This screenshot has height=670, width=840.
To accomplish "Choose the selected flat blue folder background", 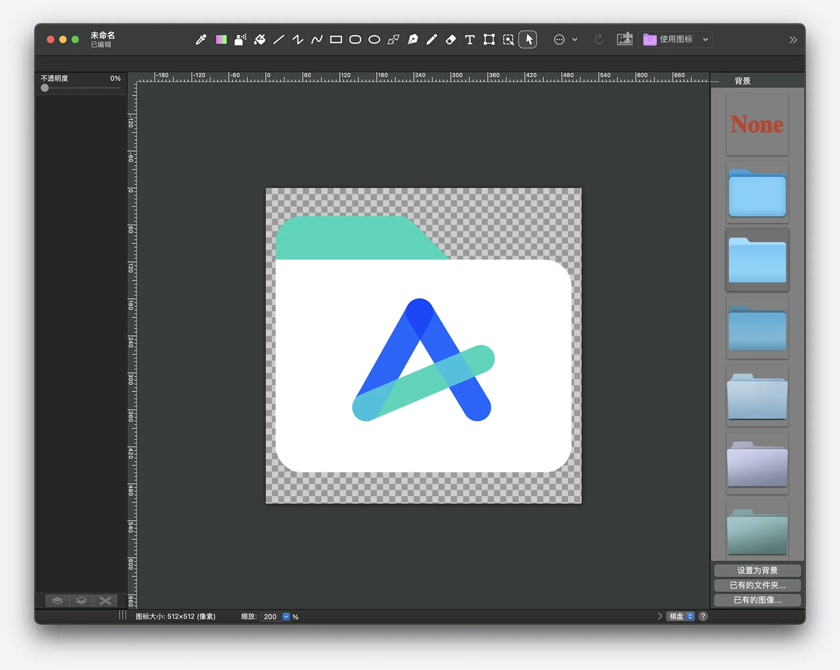I will [757, 260].
